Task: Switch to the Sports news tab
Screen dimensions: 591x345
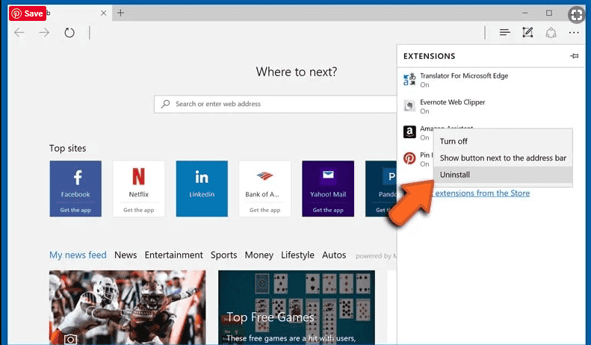Action: pyautogui.click(x=224, y=255)
